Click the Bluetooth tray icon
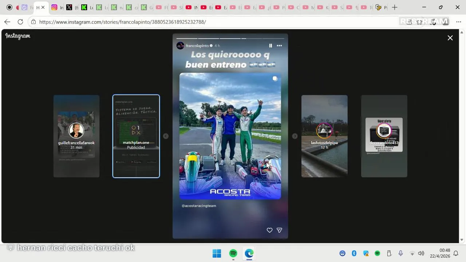Screen dimensions: 466x262 tap(354, 253)
